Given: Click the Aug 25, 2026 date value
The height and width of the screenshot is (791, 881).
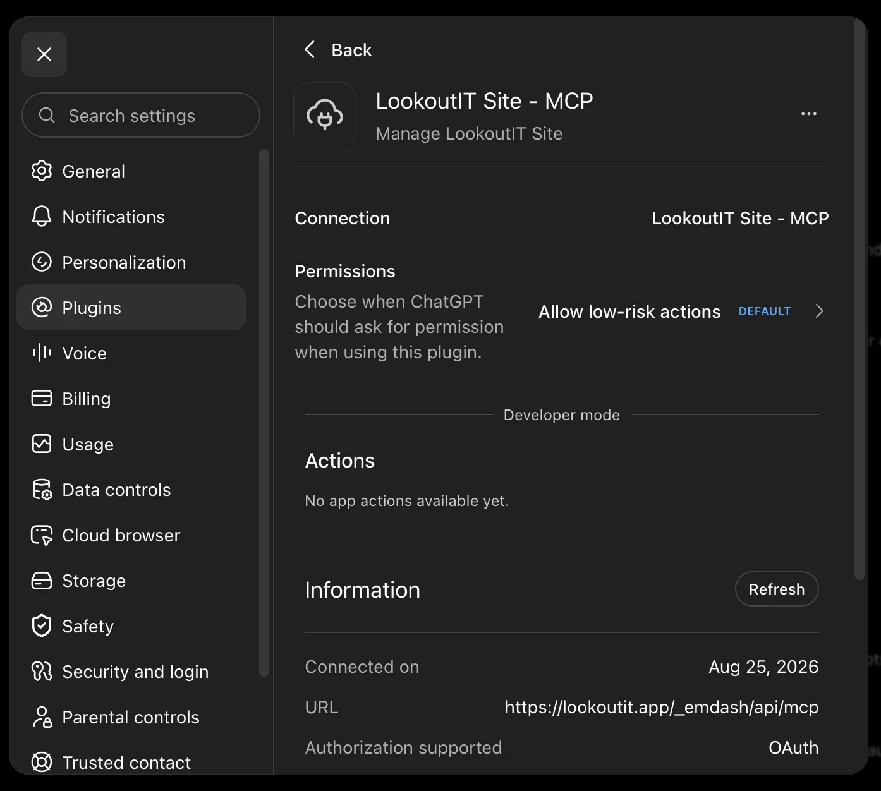Looking at the screenshot, I should click(763, 667).
